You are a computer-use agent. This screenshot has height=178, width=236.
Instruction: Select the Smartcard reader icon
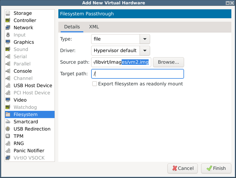coord(8,122)
